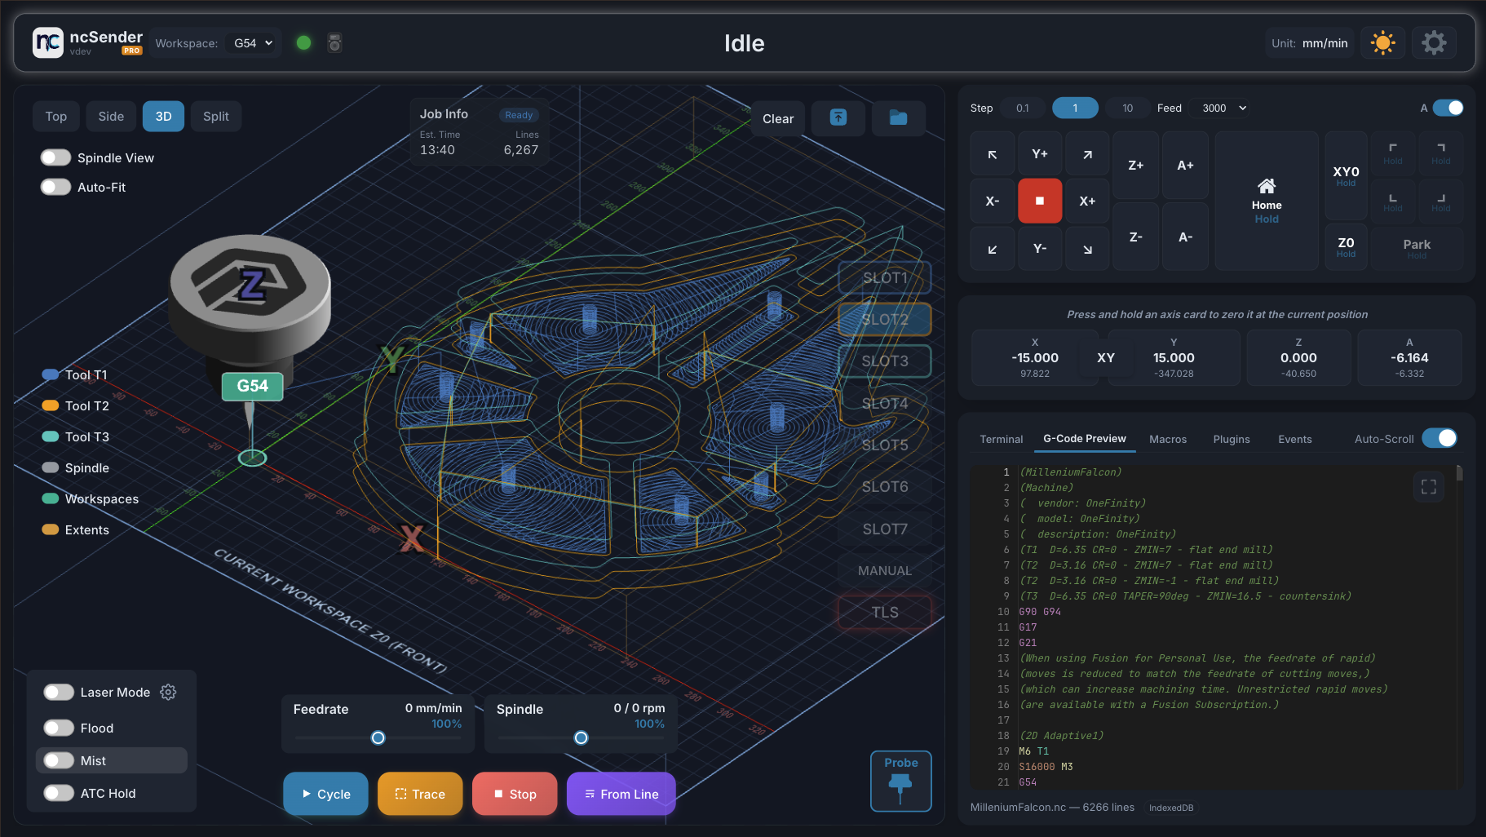Switch to Top view
This screenshot has width=1486, height=837.
[x=56, y=117]
